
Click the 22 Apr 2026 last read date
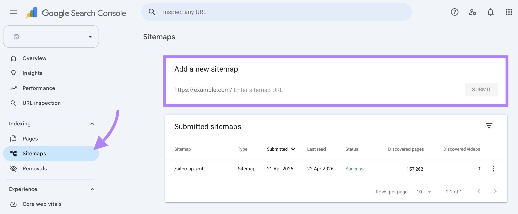320,169
